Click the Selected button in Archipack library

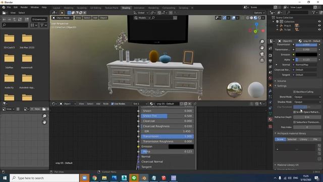(292, 140)
